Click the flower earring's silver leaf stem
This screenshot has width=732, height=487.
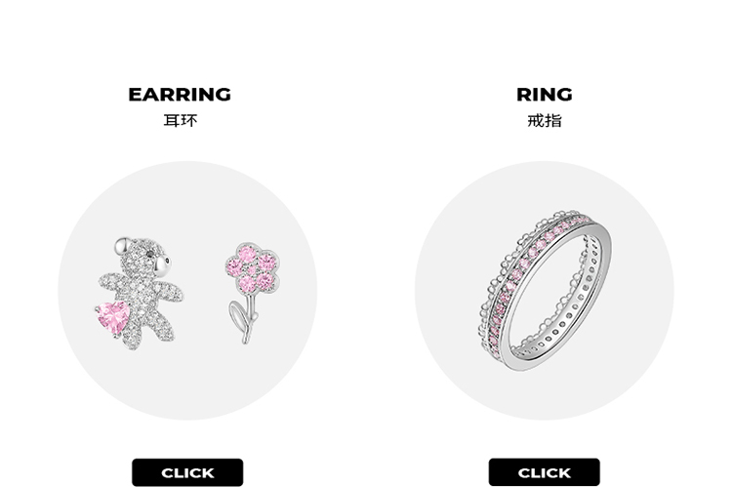click(245, 319)
